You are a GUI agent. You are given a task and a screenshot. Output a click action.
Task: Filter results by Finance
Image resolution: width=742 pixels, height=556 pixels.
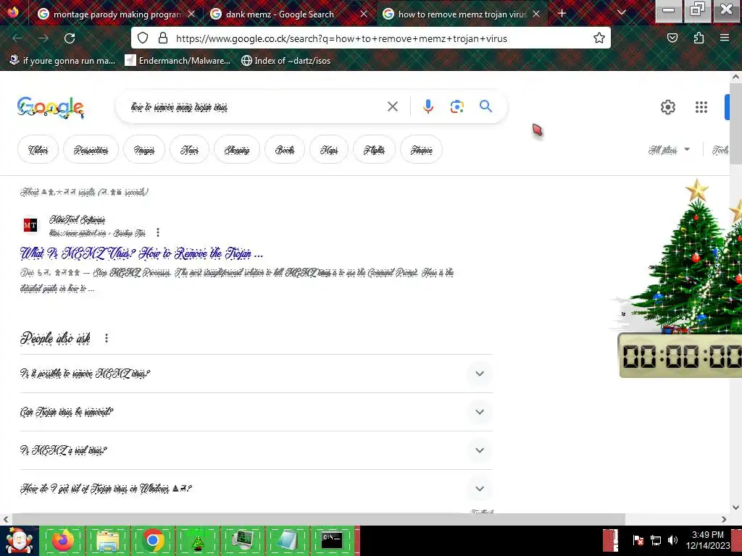[x=421, y=150]
